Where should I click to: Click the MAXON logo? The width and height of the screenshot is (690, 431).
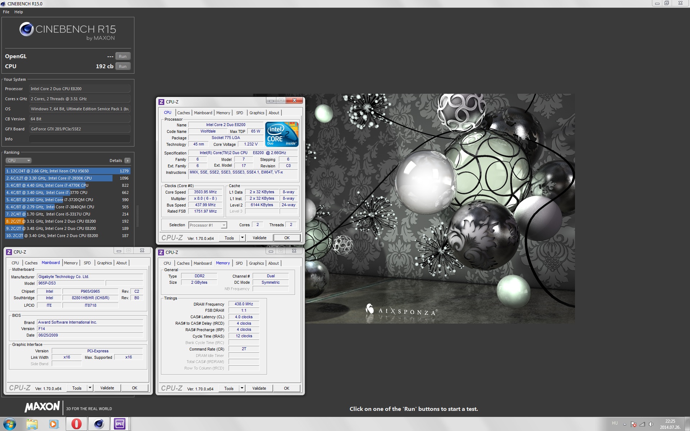[x=42, y=407]
